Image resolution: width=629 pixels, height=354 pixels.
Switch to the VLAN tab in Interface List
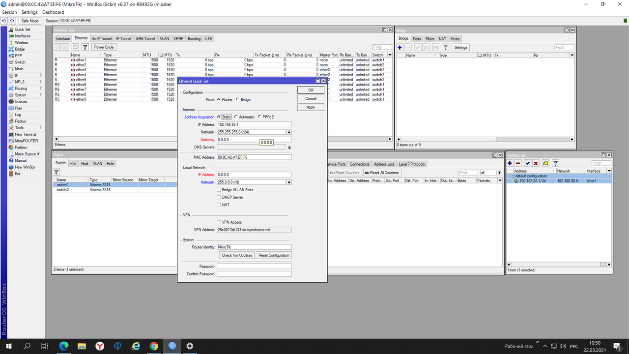pos(164,38)
